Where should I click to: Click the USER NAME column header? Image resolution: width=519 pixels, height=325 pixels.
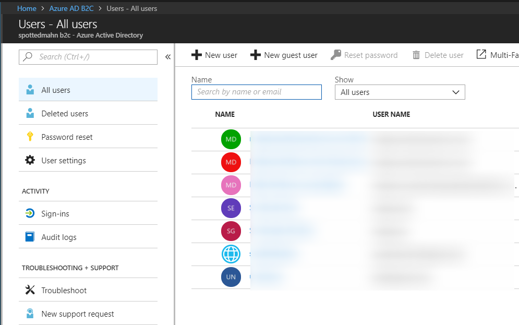coord(391,115)
